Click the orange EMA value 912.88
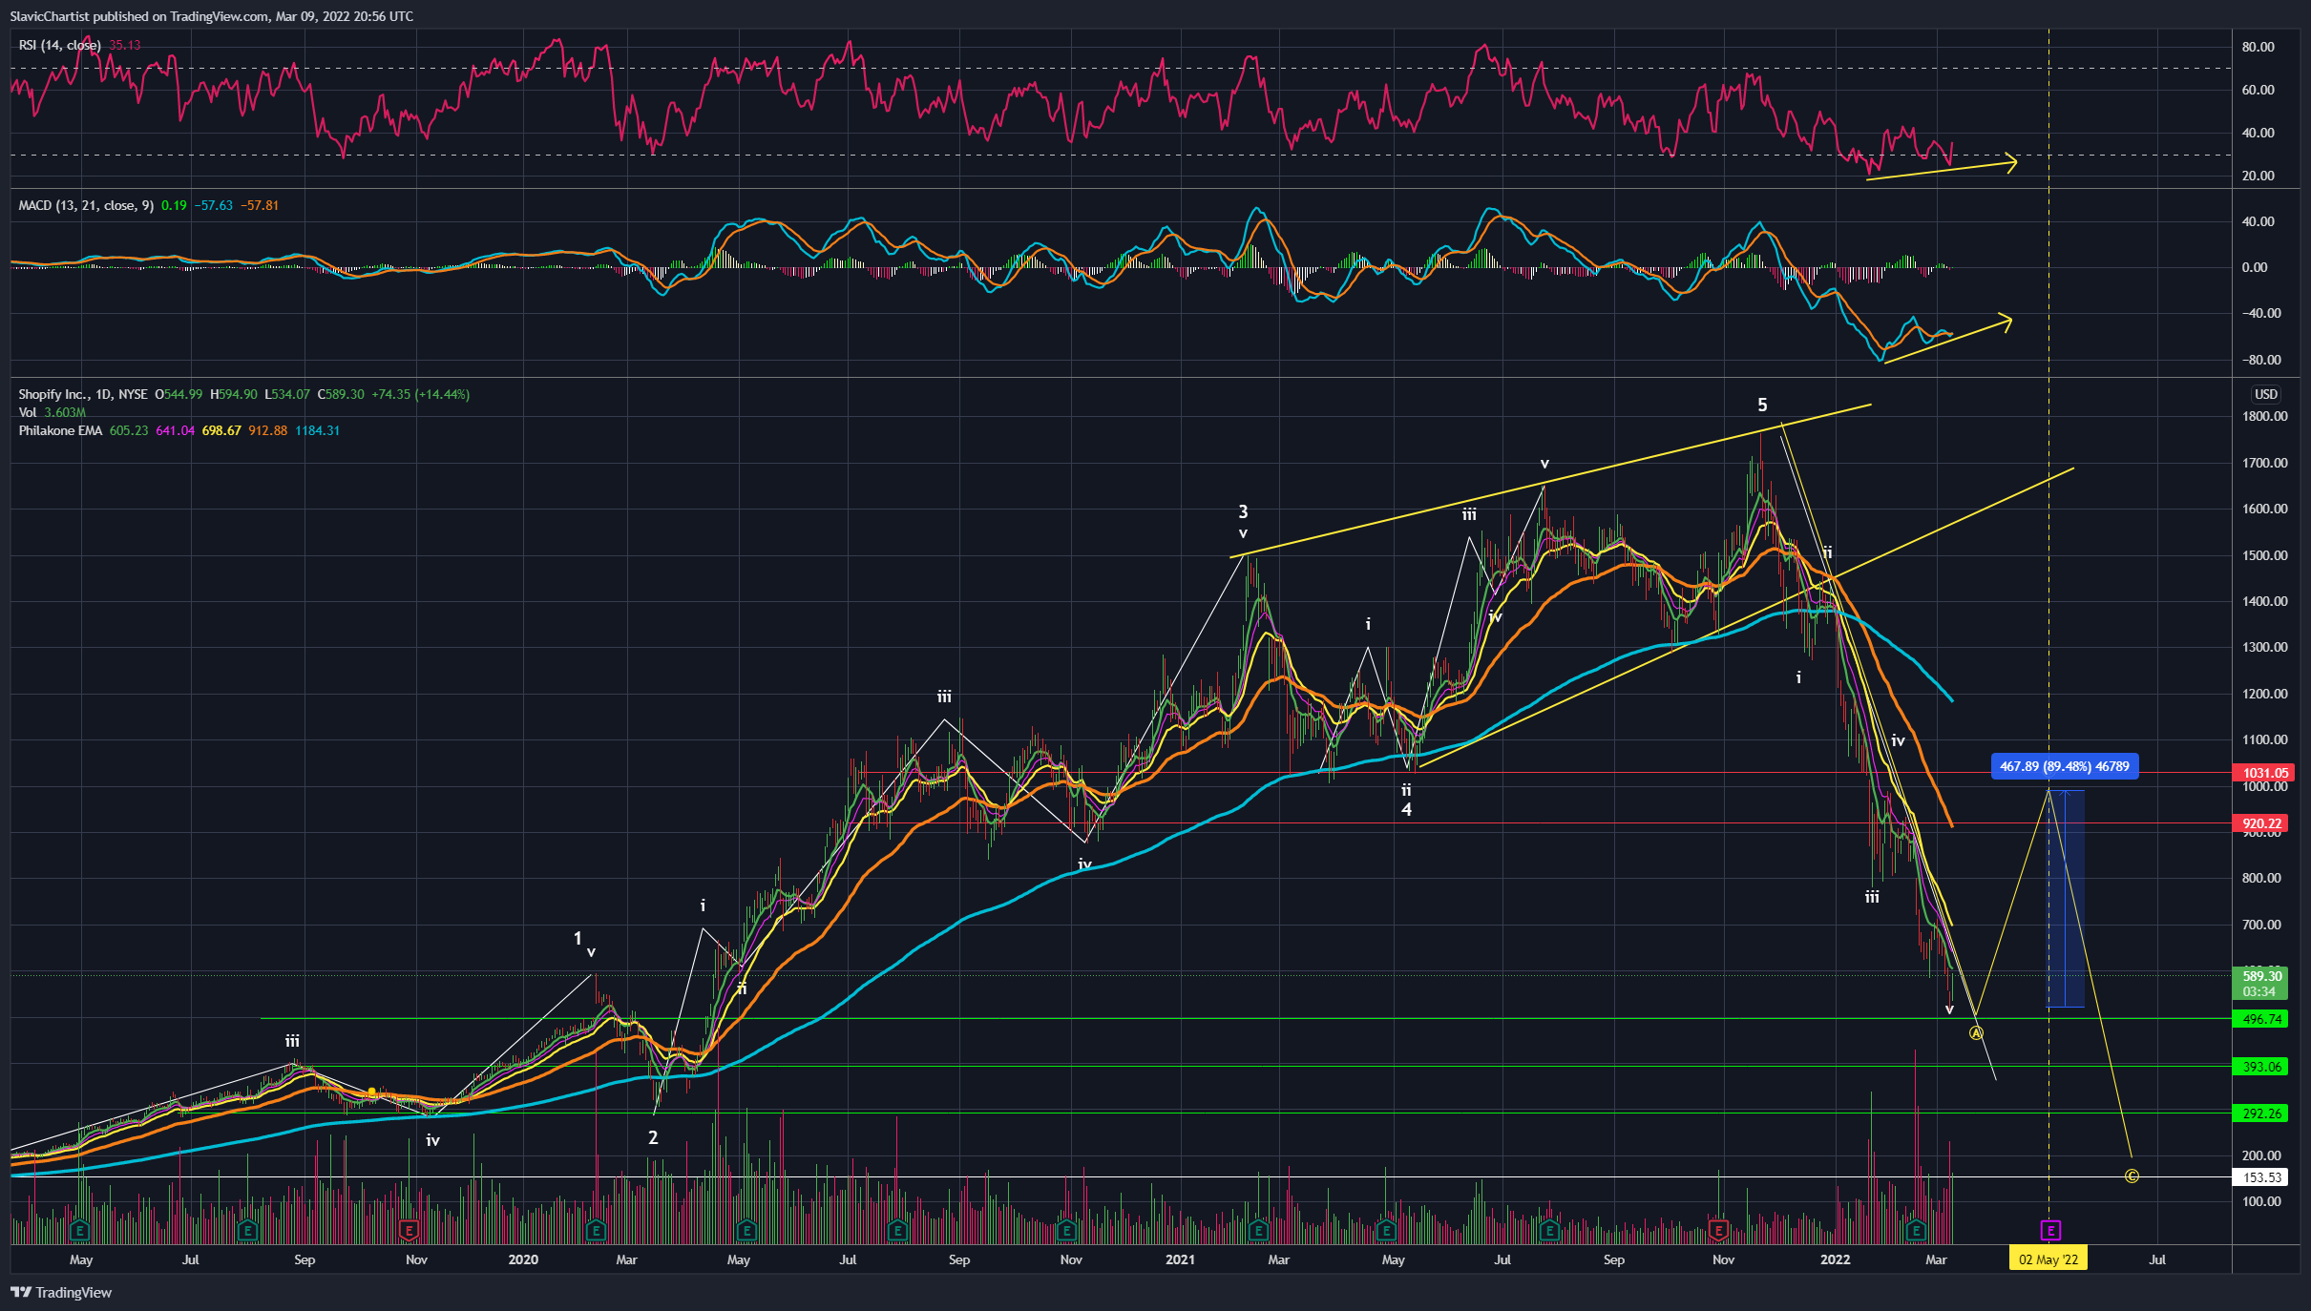The width and height of the screenshot is (2311, 1311). 268,430
